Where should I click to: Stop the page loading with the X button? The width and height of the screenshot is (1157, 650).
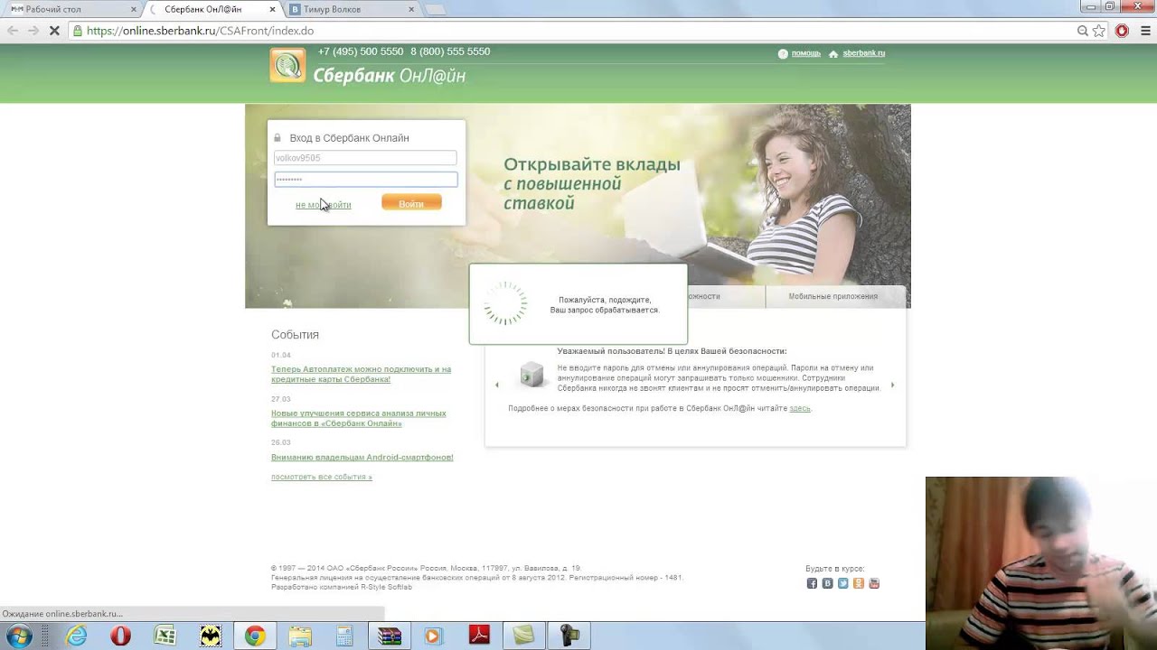click(54, 31)
